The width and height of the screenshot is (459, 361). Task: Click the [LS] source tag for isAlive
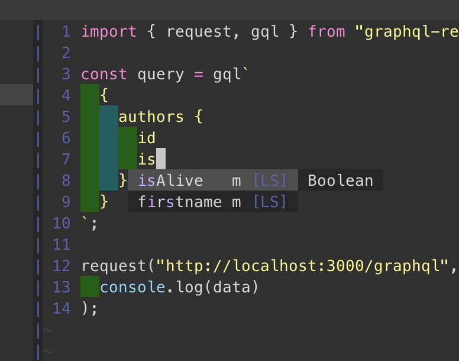pyautogui.click(x=270, y=180)
